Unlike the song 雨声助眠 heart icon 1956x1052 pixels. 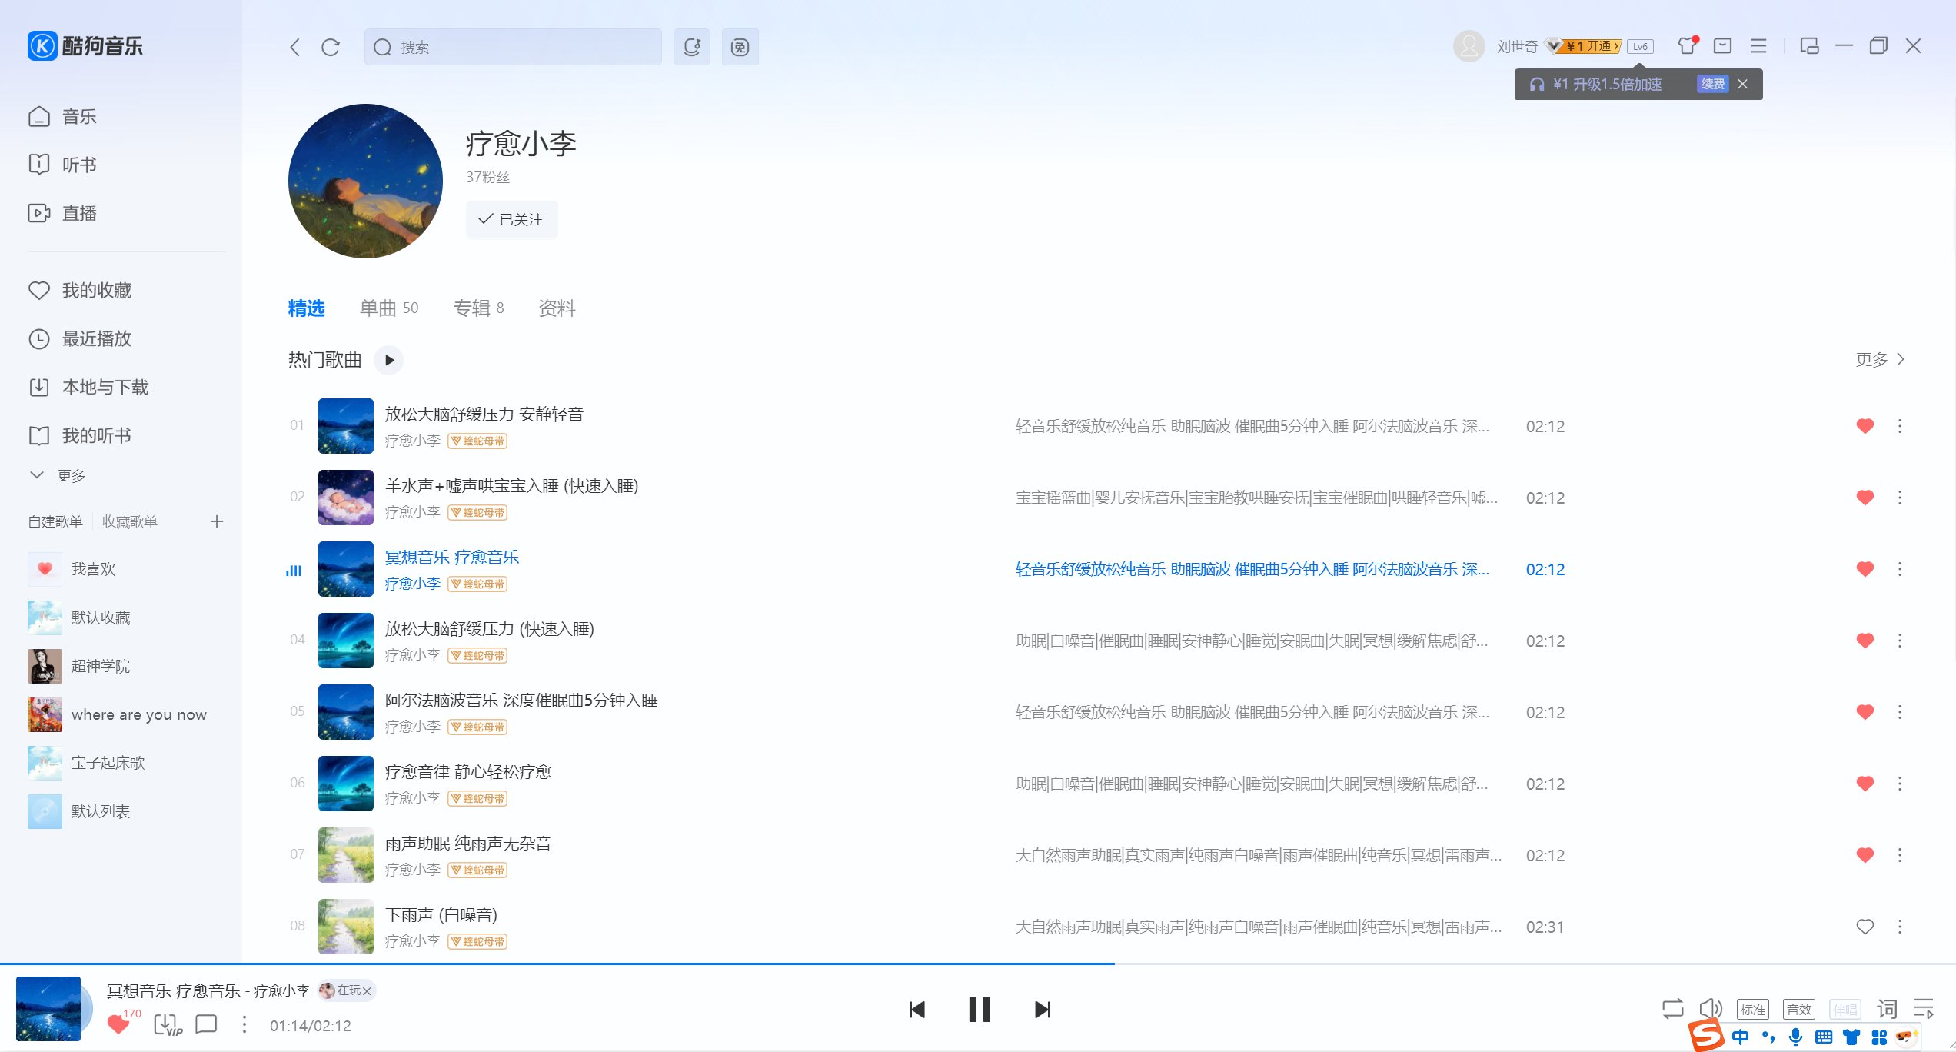pos(1864,854)
